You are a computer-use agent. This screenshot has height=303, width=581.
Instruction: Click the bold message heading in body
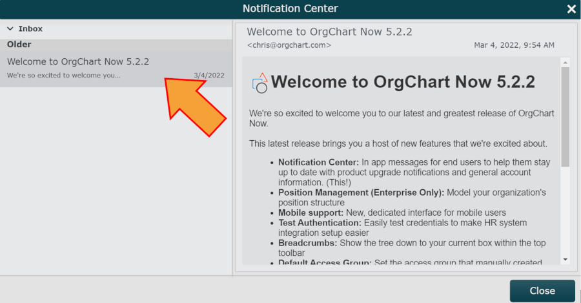coord(403,82)
